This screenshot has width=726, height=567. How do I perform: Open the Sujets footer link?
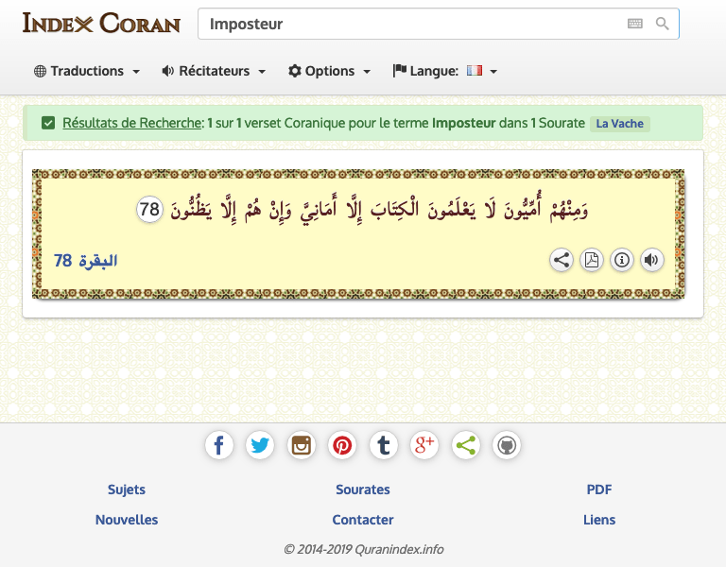pyautogui.click(x=127, y=490)
